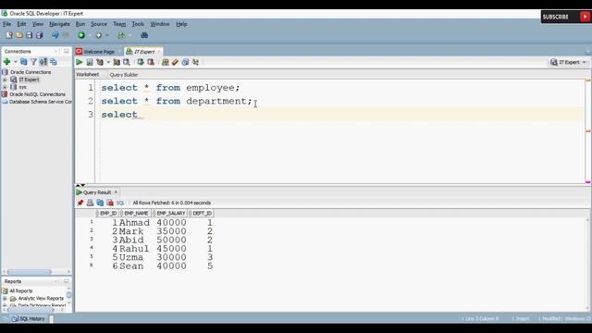592x333 pixels.
Task: Click the green Back navigation icon
Action: coord(81,35)
